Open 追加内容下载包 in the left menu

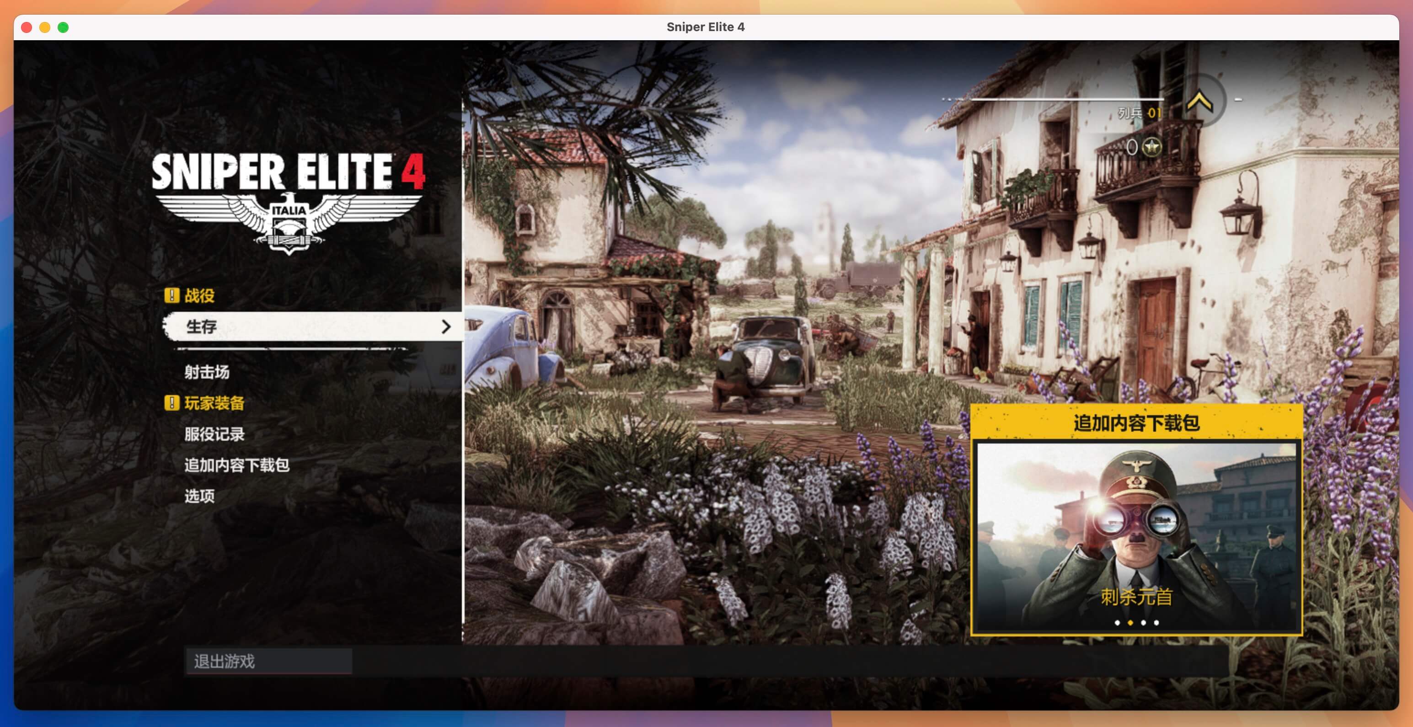click(x=236, y=465)
